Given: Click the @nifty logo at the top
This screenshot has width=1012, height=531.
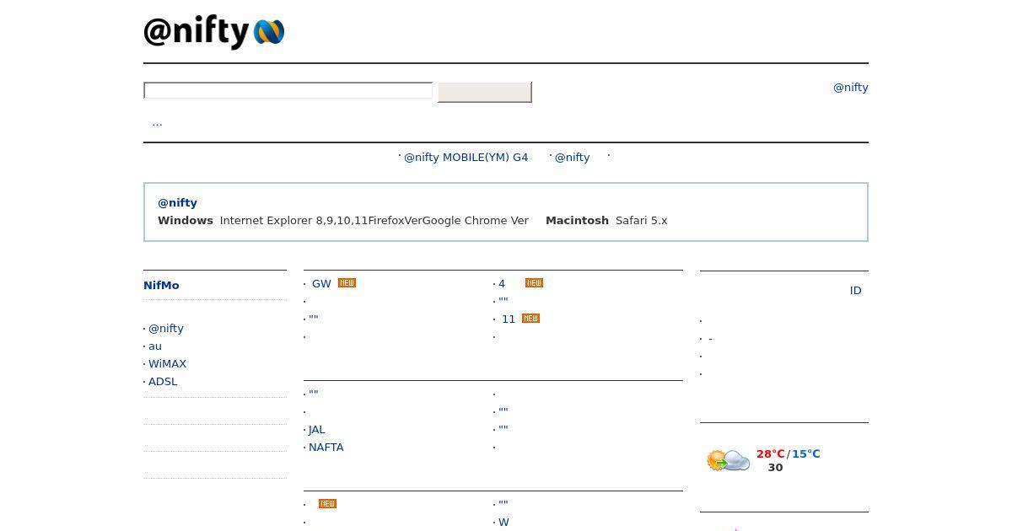Looking at the screenshot, I should 213,32.
